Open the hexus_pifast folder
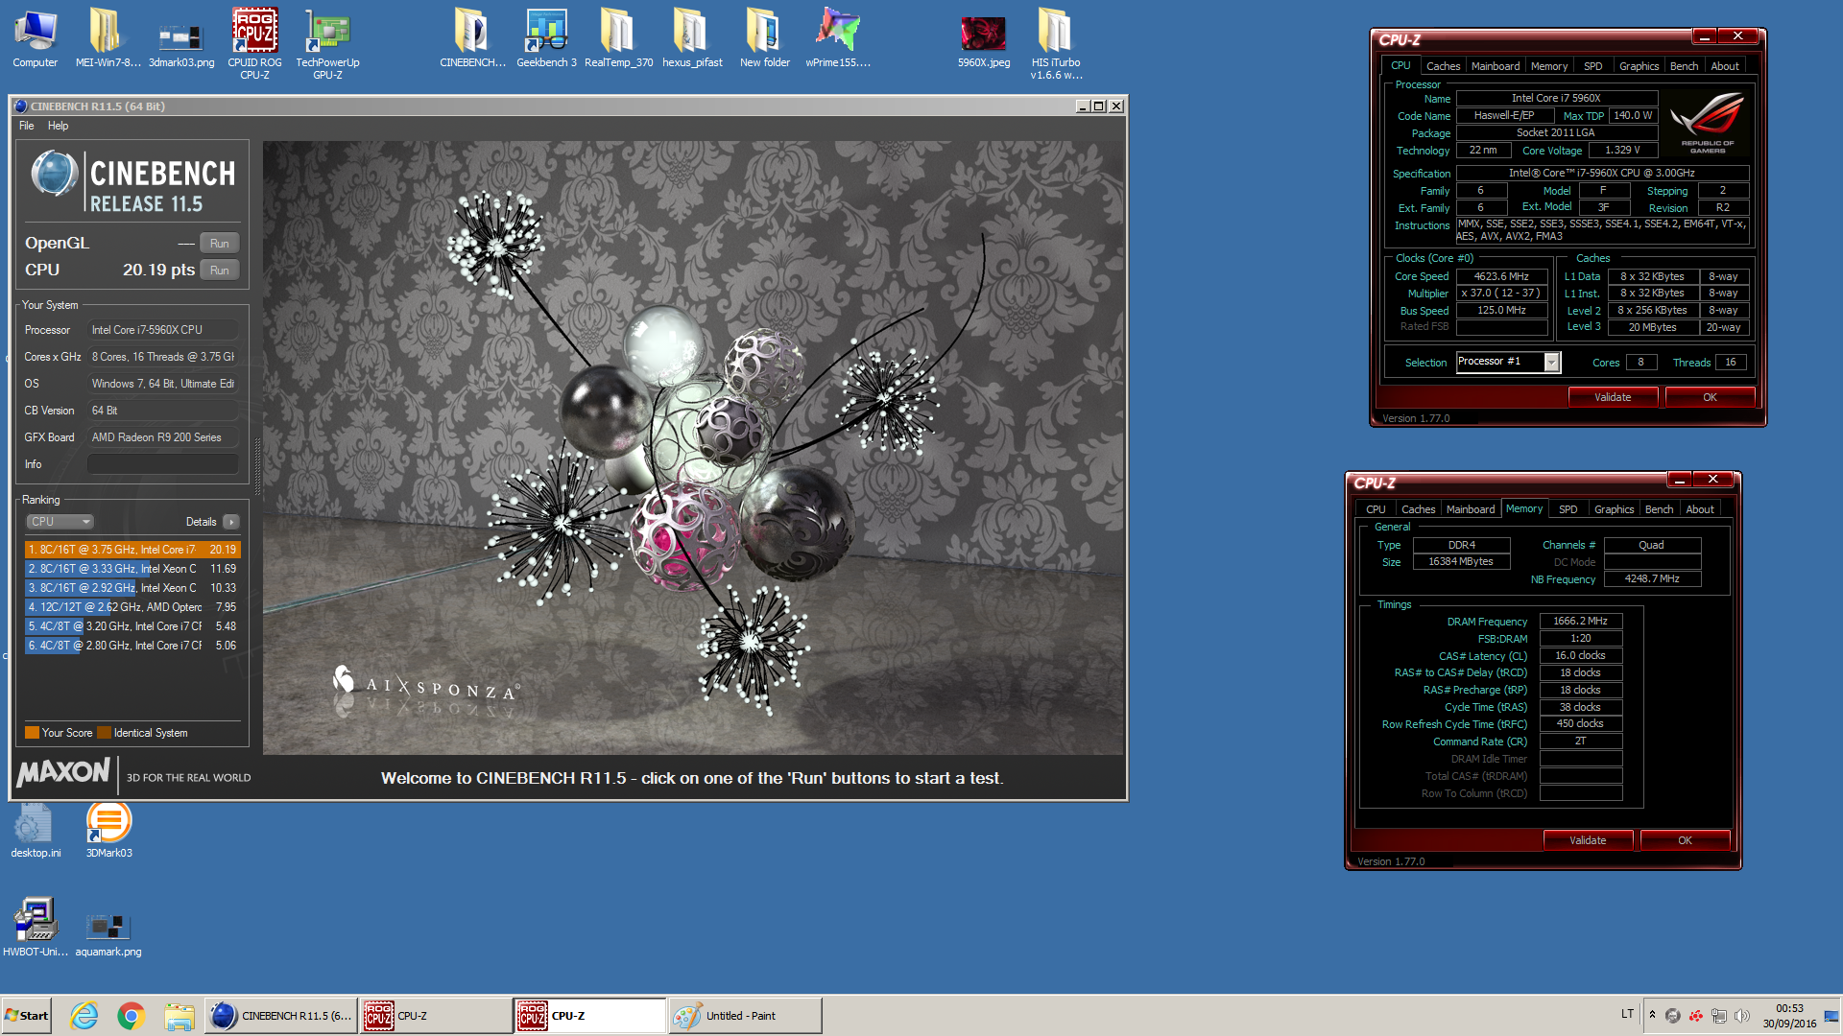The width and height of the screenshot is (1843, 1036). tap(692, 38)
